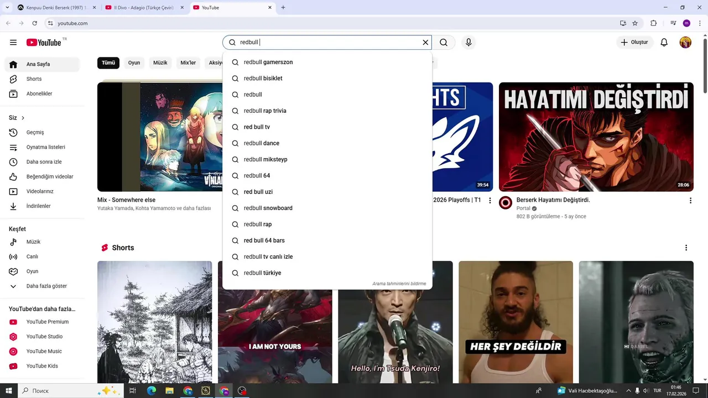Viewport: 708px width, 398px height.
Task: Click the Oluştur create button
Action: click(x=634, y=43)
